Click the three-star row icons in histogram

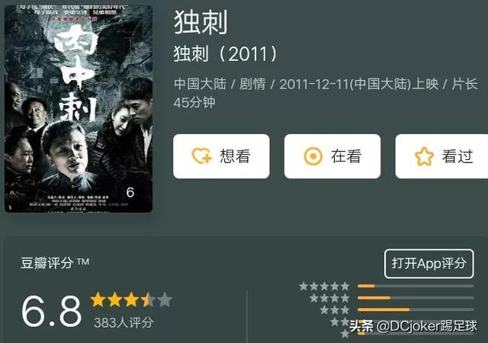[335, 310]
